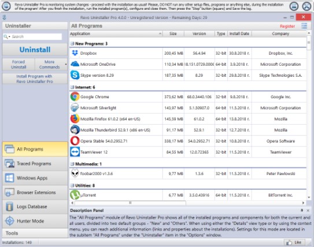The height and width of the screenshot is (247, 314).
Task: Click the square Stop monitoring button
Action: [x=294, y=6]
